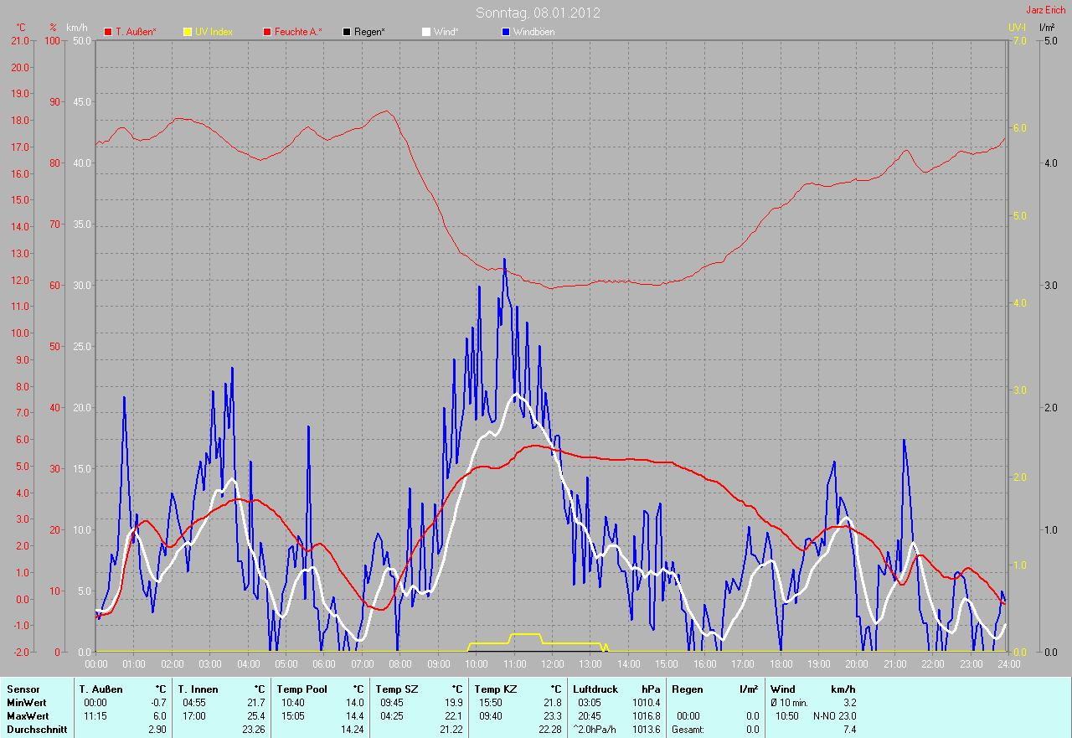
Task: Click the yellow UV-I axis unit label
Action: tap(1017, 28)
